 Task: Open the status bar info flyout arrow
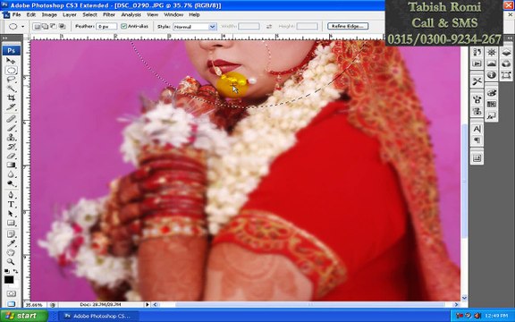click(x=148, y=305)
